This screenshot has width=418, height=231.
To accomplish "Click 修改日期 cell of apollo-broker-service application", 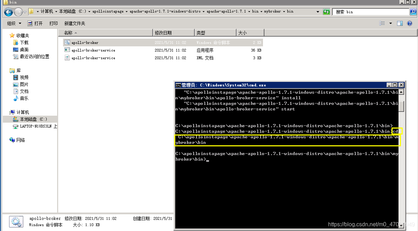I will [x=170, y=50].
